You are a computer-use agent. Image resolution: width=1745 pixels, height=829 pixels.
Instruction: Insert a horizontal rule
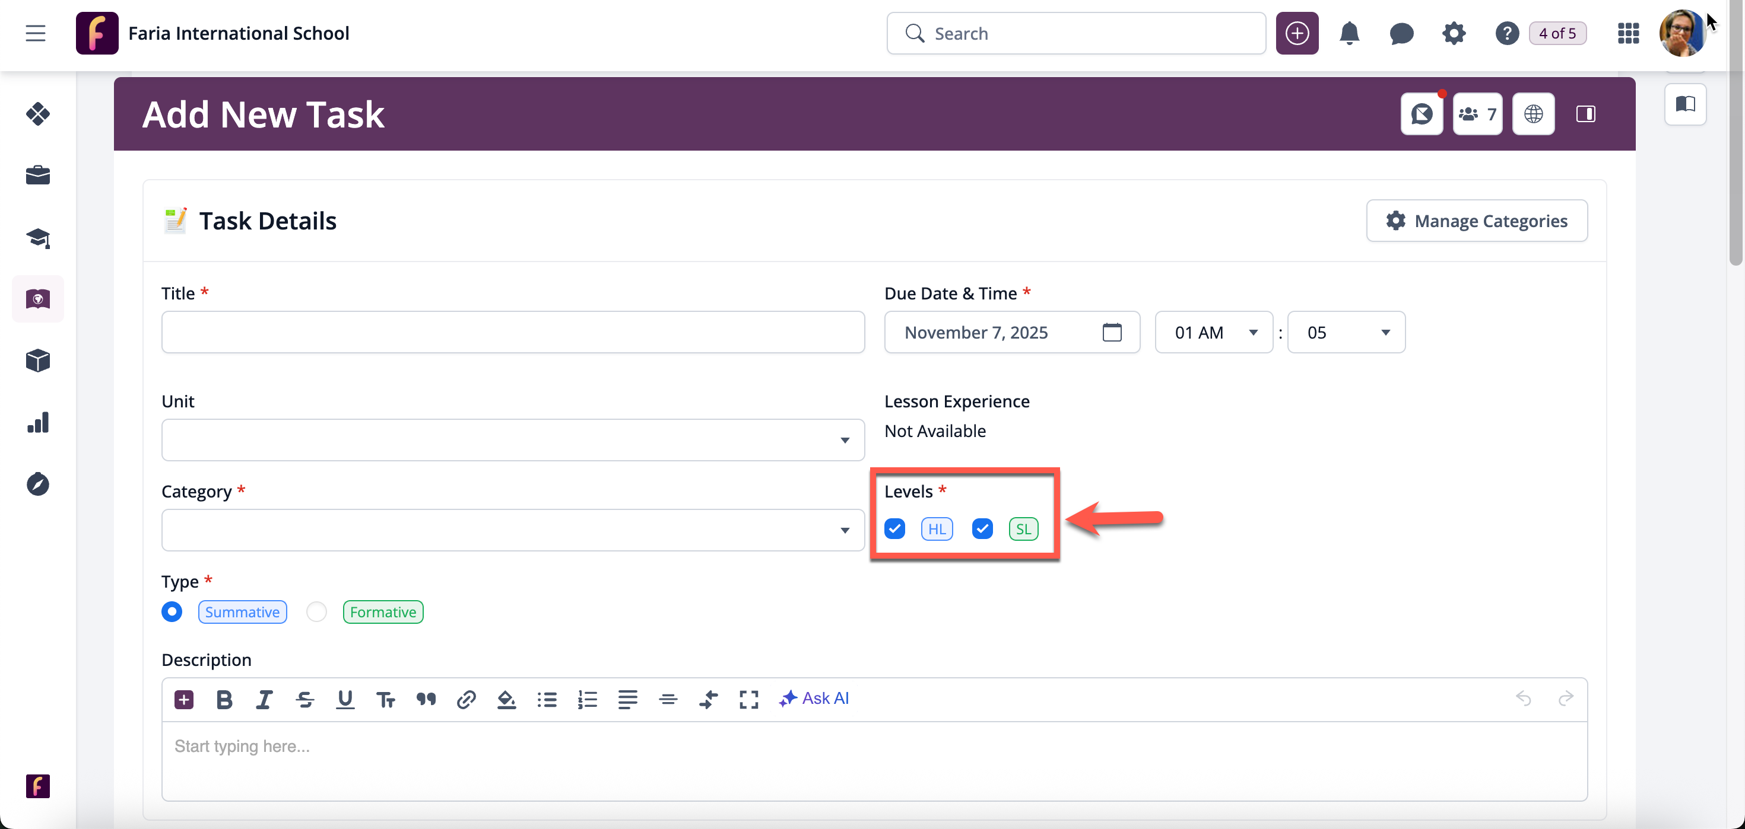pyautogui.click(x=668, y=699)
